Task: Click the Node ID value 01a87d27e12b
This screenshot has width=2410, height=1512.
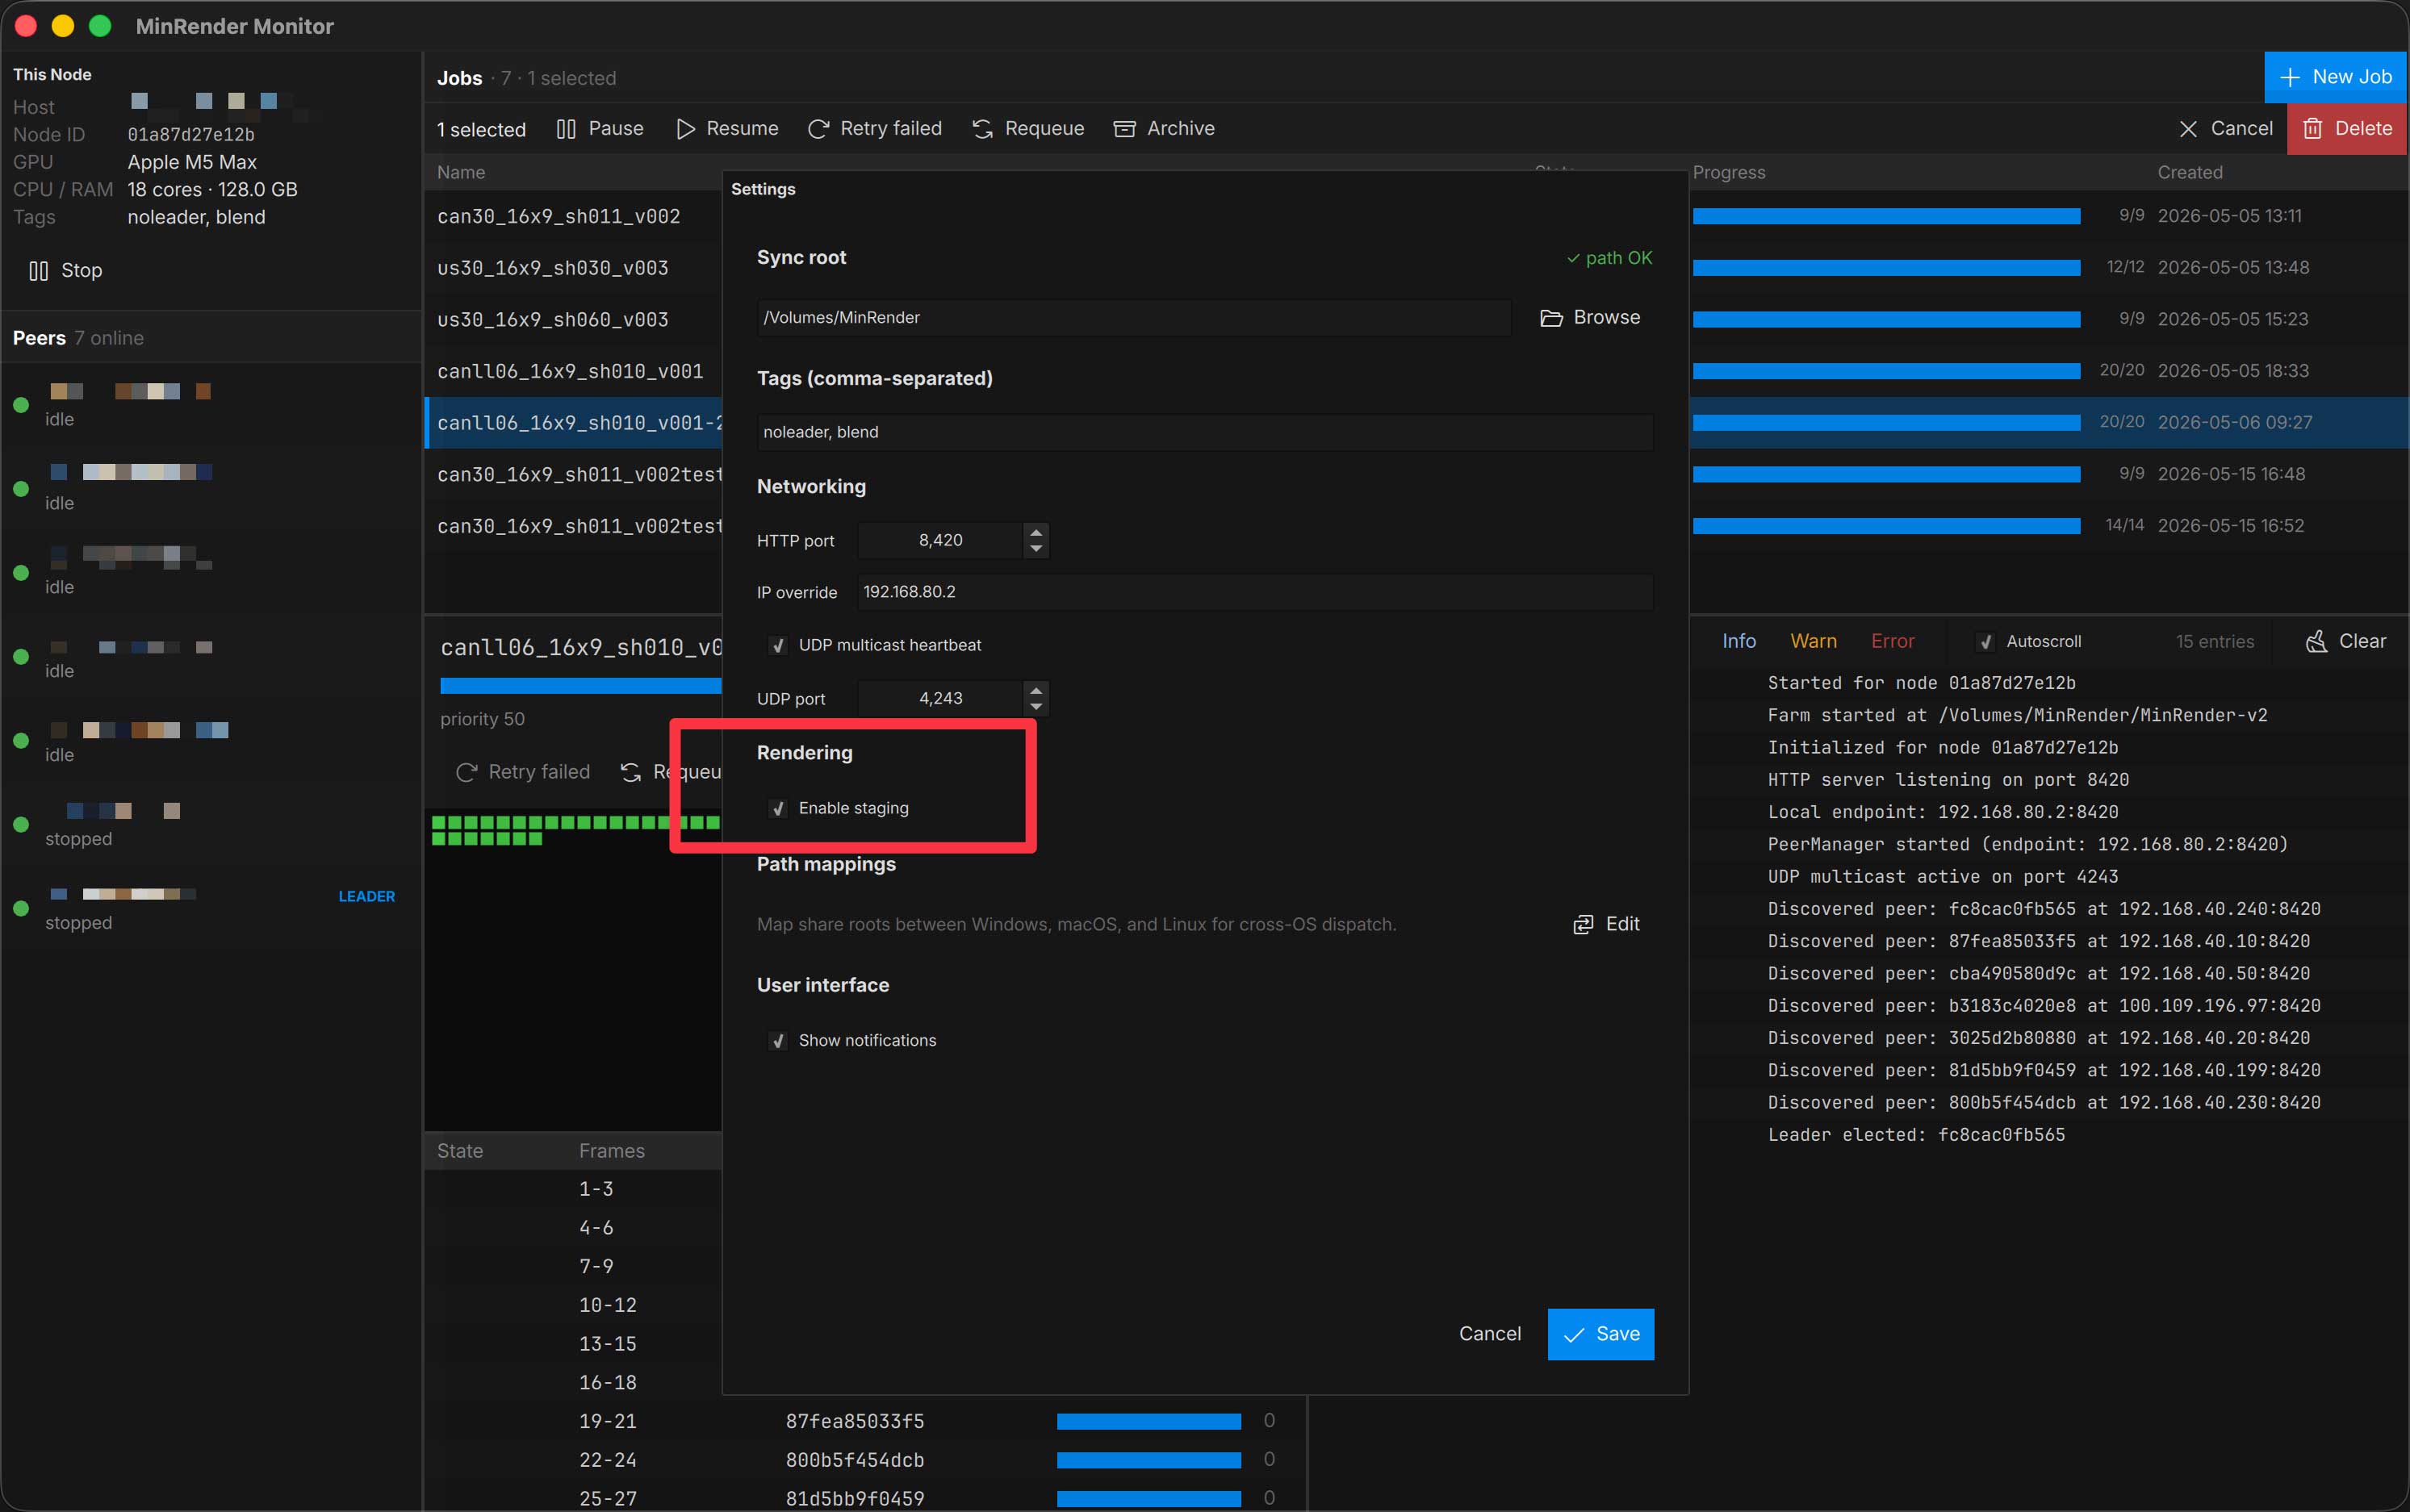Action: (x=191, y=134)
